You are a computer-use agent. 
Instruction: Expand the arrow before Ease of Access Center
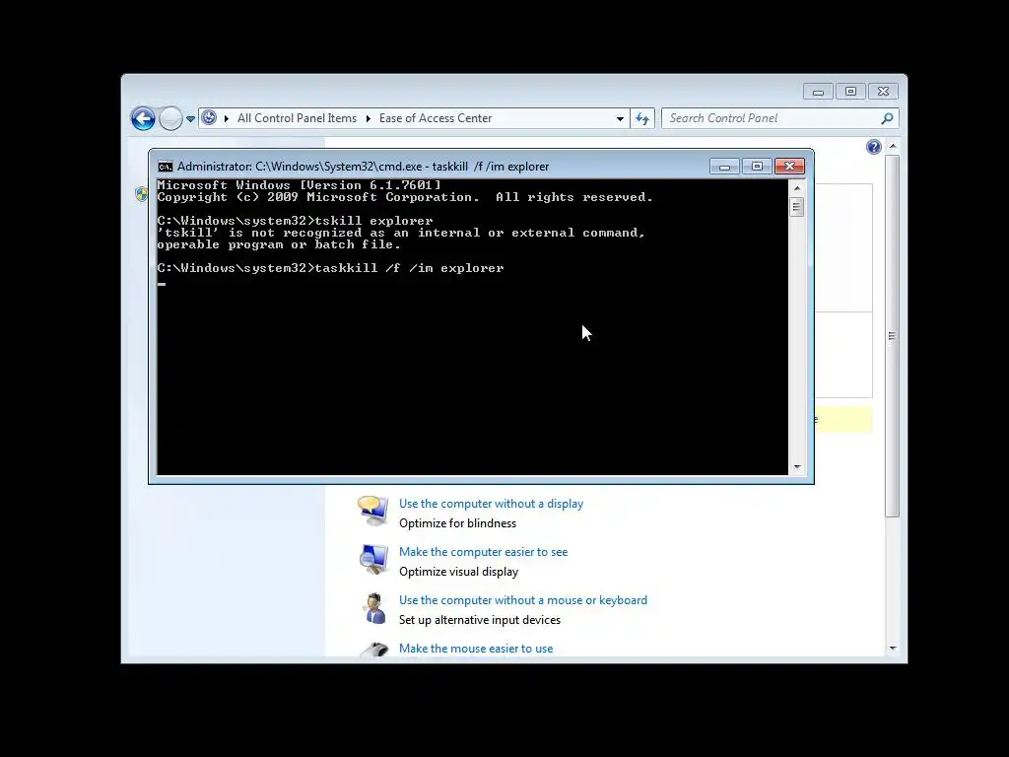pyautogui.click(x=369, y=118)
